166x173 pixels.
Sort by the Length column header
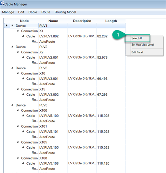111,21
